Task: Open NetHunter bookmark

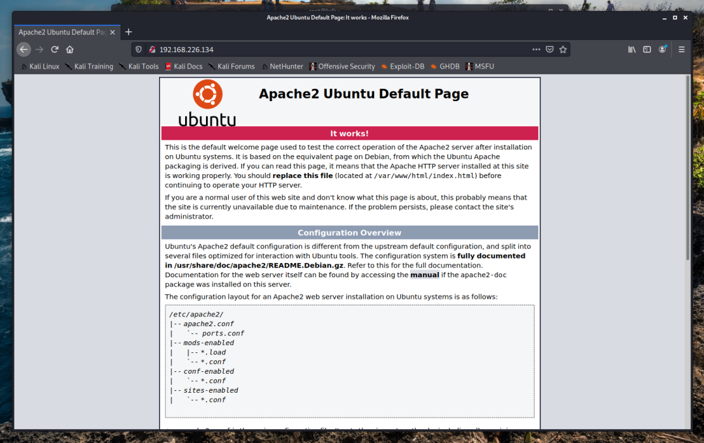Action: click(282, 67)
